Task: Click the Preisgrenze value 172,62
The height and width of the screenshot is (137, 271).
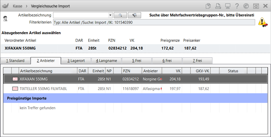Action: click(x=167, y=48)
